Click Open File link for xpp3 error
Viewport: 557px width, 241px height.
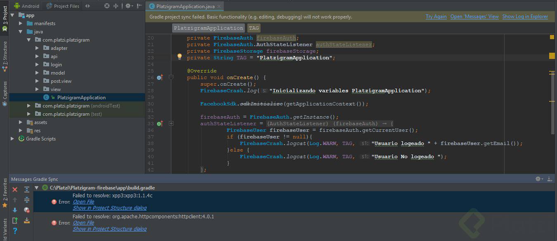coord(83,202)
